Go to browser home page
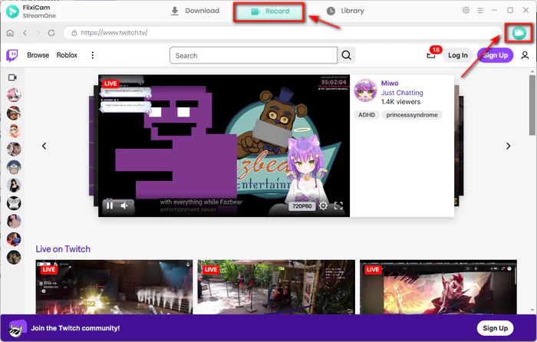 (x=10, y=32)
